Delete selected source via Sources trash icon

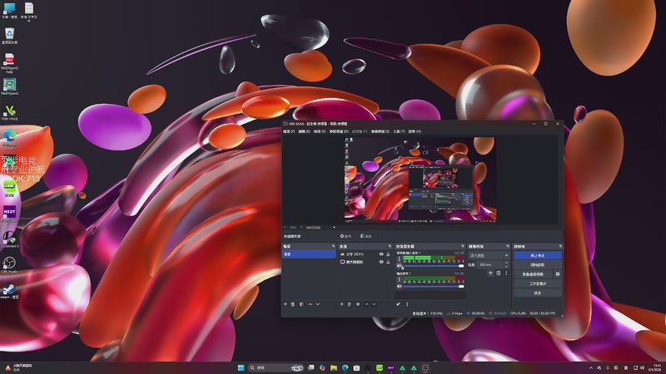coord(349,304)
